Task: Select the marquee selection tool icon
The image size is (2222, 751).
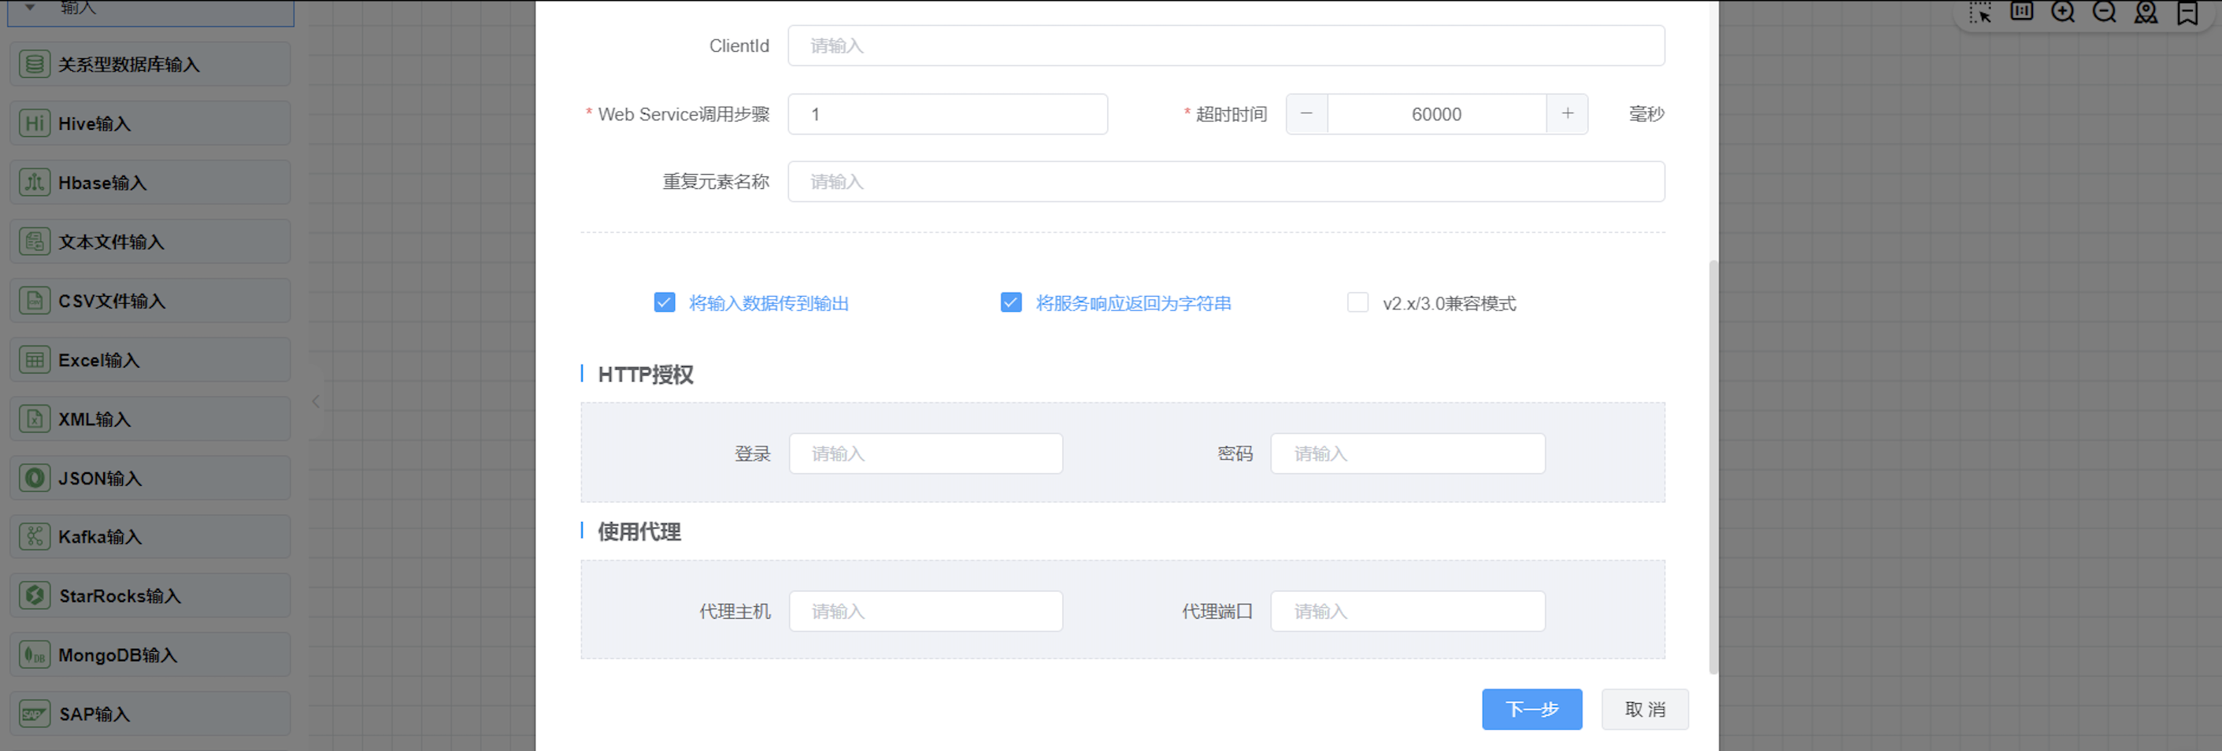Action: pos(1979,12)
